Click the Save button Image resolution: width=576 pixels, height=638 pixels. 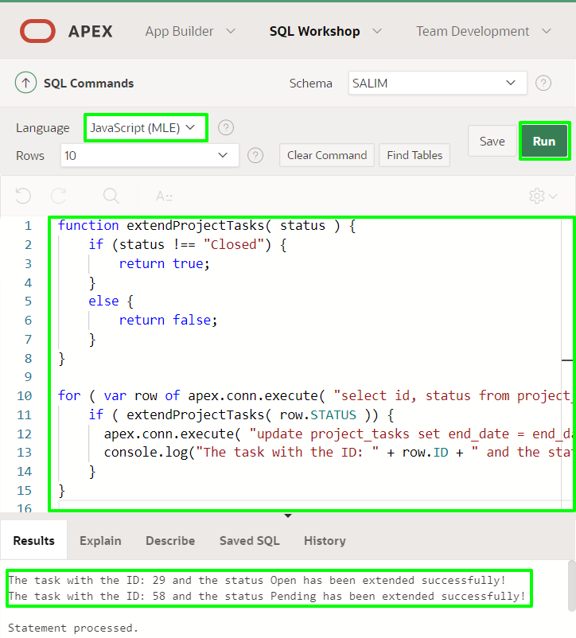(x=492, y=141)
